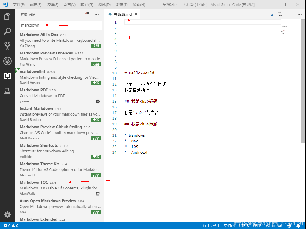Install the Markdown Theme Kit extension
The height and width of the screenshot is (229, 306).
click(96, 175)
